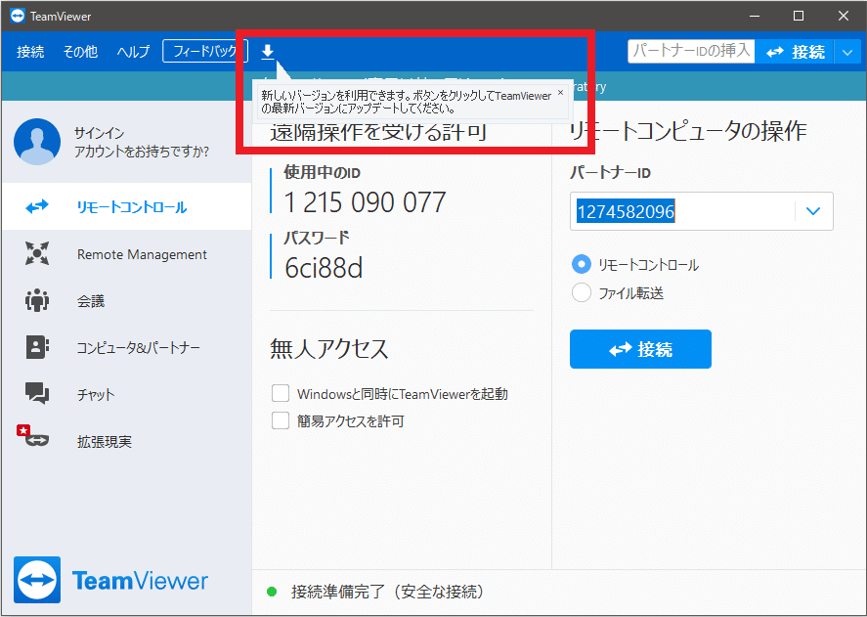Screen dimensions: 867x617
Task: Maximize the TeamViewer window
Action: pos(799,16)
